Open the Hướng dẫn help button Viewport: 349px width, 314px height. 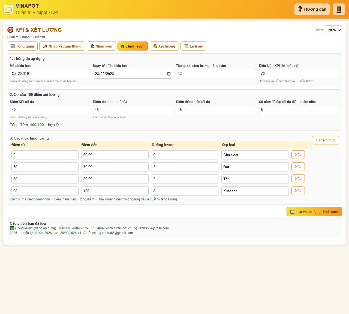point(312,9)
